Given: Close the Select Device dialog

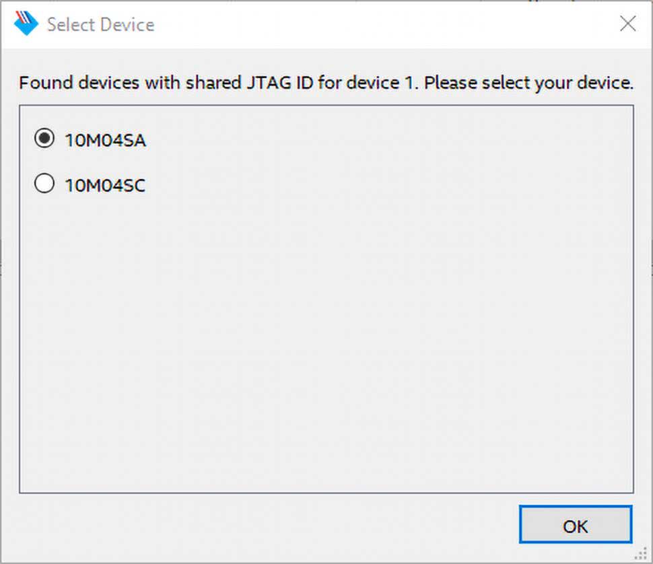Looking at the screenshot, I should pos(627,24).
